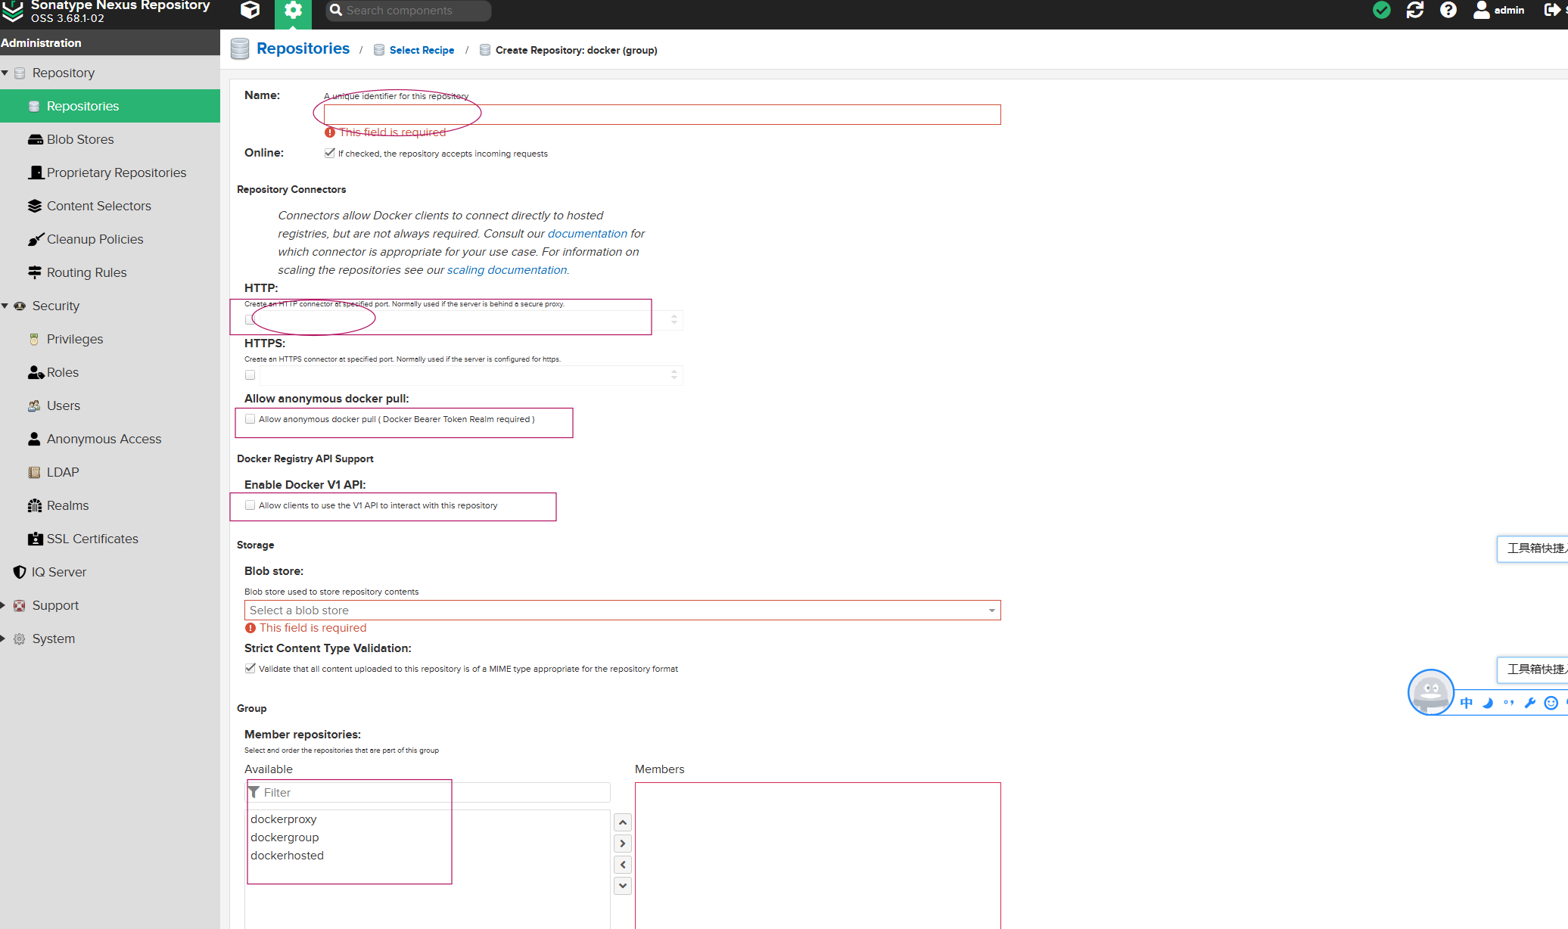Click the green system status check icon
The height and width of the screenshot is (929, 1568).
[1382, 10]
